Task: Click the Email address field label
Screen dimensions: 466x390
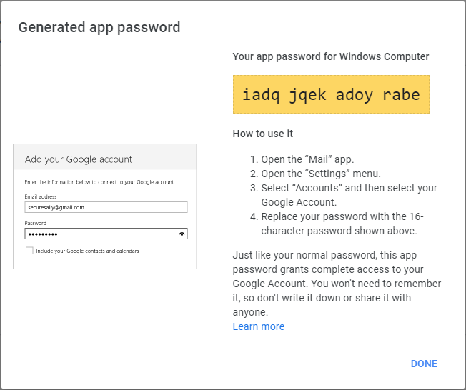Action: click(41, 196)
